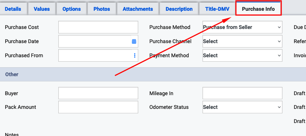The image size is (306, 136).
Task: Click the Mileage In input field
Action: 242,93
